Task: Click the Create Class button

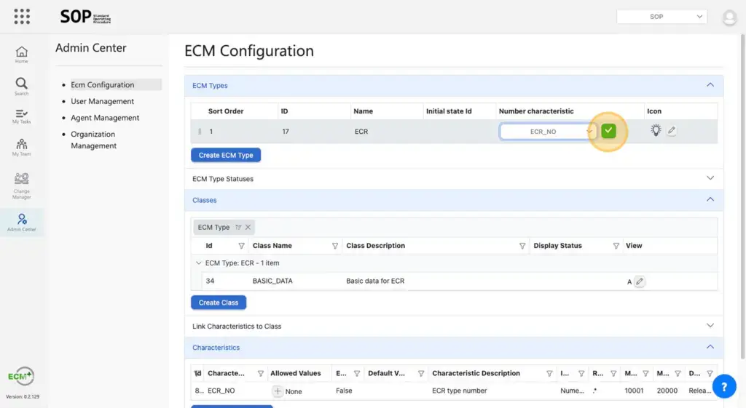Action: pyautogui.click(x=219, y=303)
